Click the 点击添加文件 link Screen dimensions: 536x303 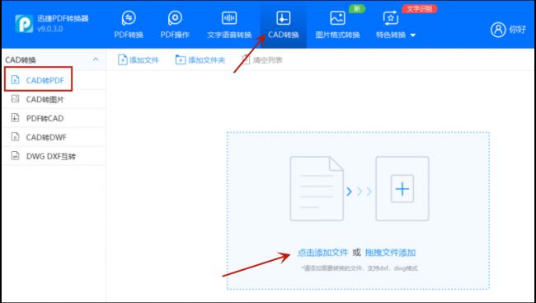[x=322, y=253]
